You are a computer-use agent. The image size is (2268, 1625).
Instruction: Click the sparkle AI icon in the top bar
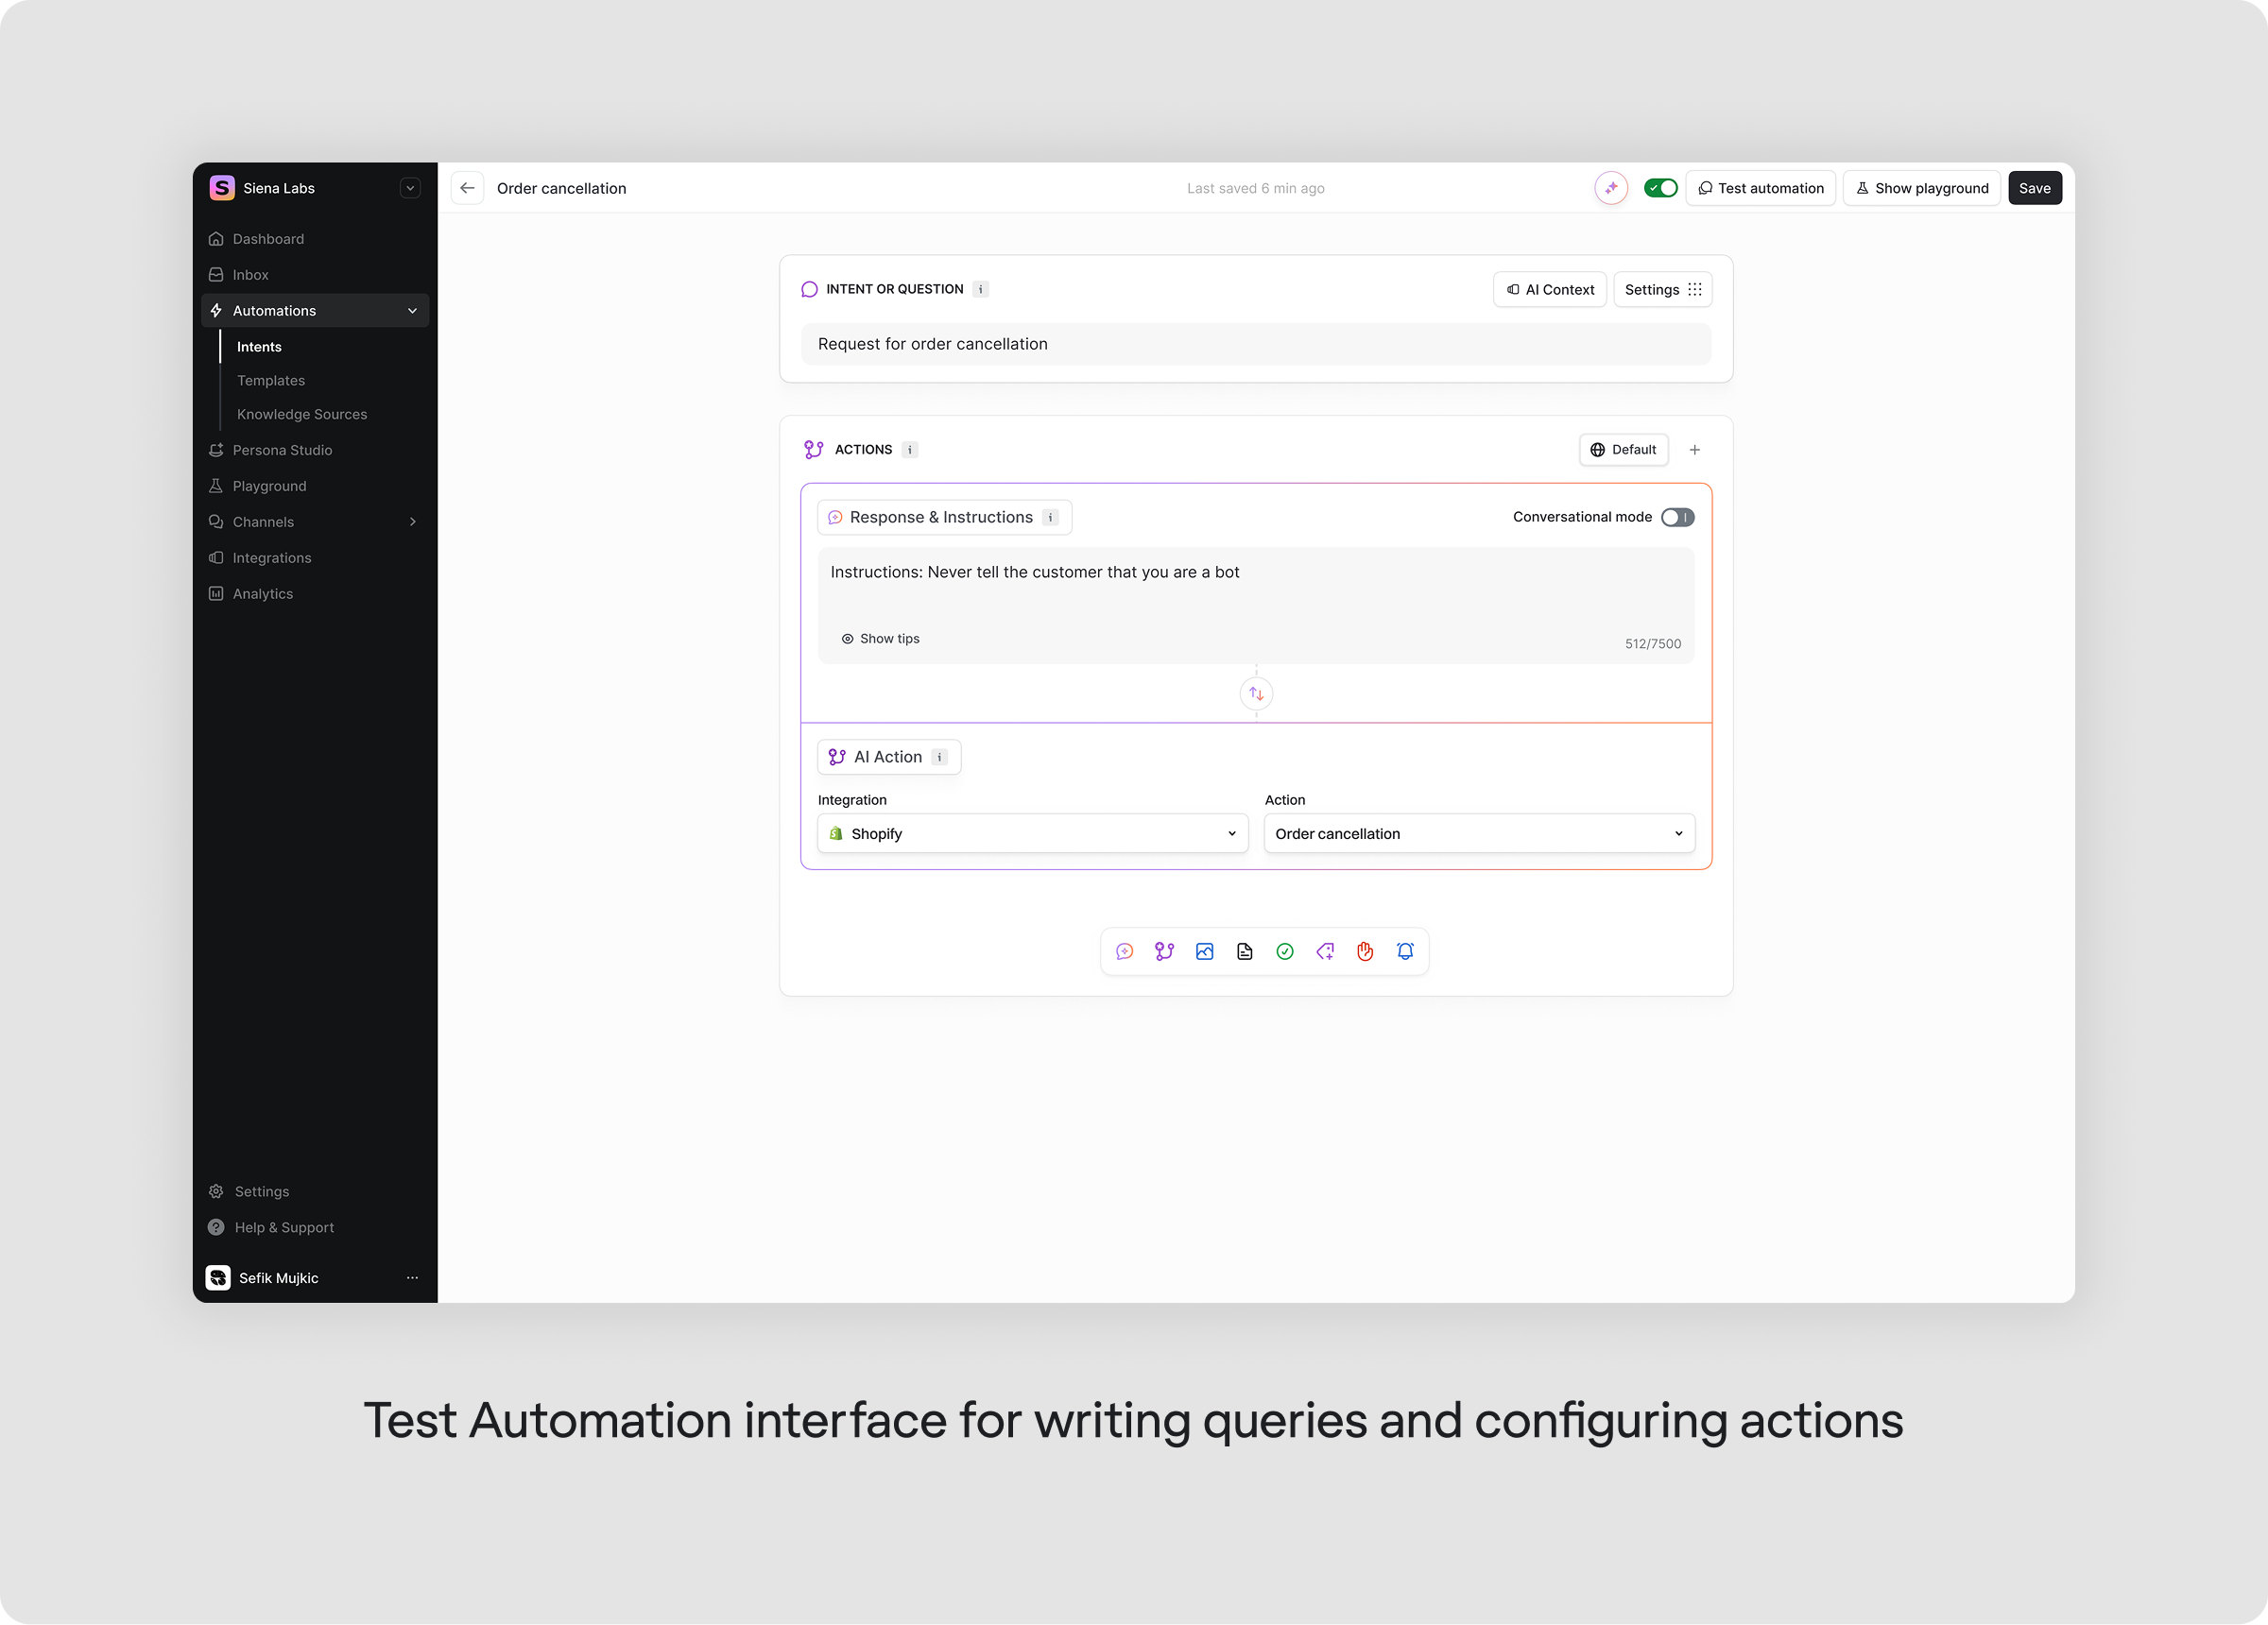click(x=1611, y=188)
